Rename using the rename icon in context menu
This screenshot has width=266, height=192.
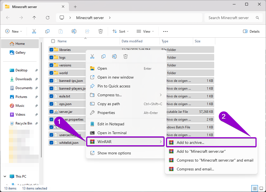click(x=114, y=56)
